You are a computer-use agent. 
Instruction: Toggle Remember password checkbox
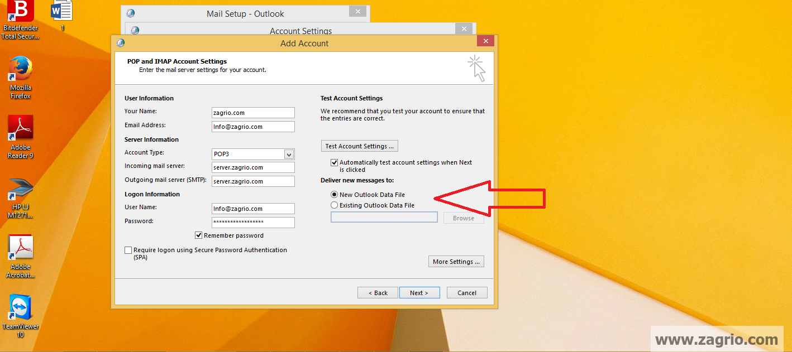click(x=199, y=235)
